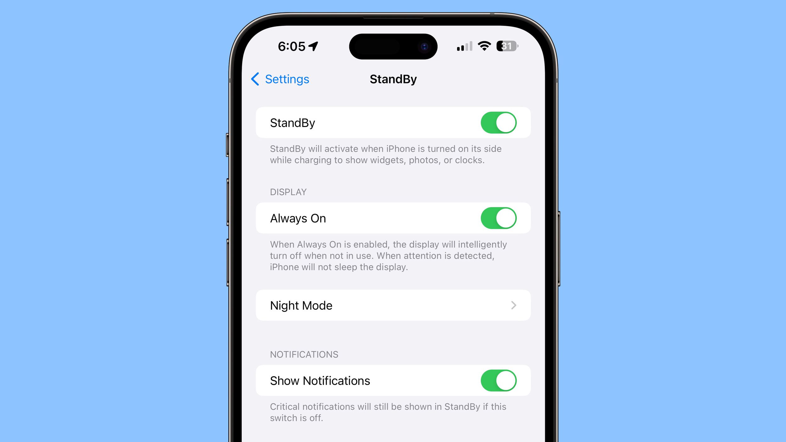Open Night Mode configuration options
Viewport: 786px width, 442px height.
click(392, 306)
